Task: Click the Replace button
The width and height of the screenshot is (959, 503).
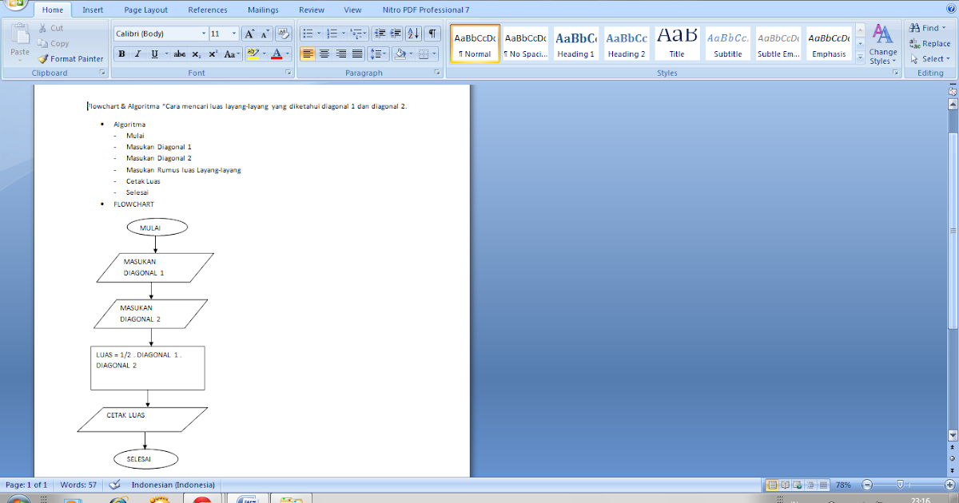Action: (930, 43)
